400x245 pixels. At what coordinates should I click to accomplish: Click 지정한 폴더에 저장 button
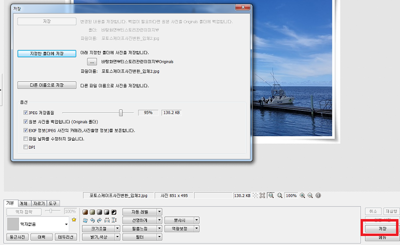tap(47, 53)
